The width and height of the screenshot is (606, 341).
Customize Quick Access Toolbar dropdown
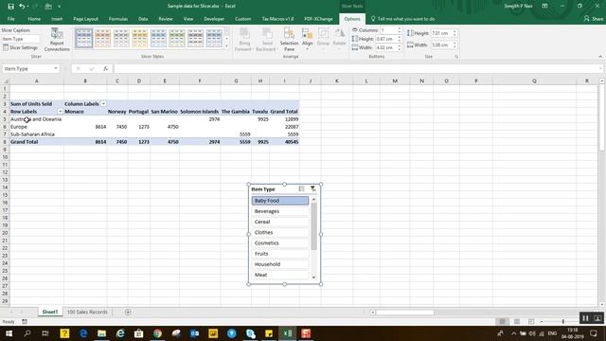coord(59,7)
